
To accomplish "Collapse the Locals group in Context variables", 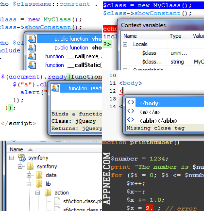I will click(x=125, y=44).
